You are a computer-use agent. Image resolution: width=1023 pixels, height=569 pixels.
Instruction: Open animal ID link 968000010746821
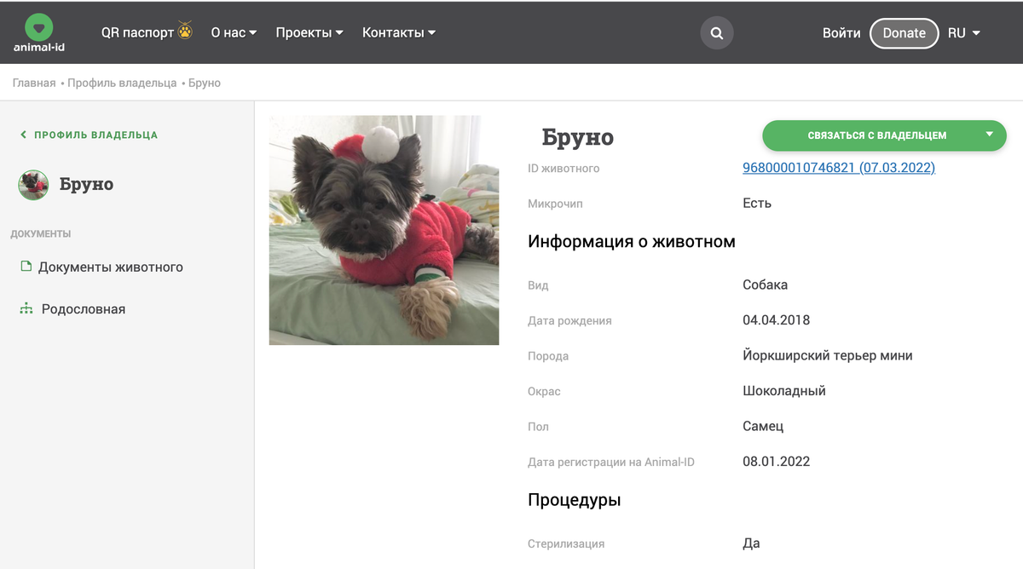[839, 168]
